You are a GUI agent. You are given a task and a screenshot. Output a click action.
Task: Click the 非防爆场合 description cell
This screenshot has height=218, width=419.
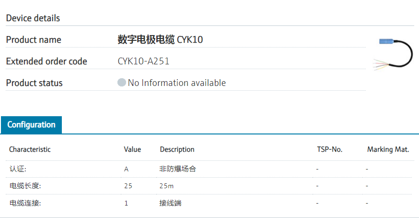178,169
